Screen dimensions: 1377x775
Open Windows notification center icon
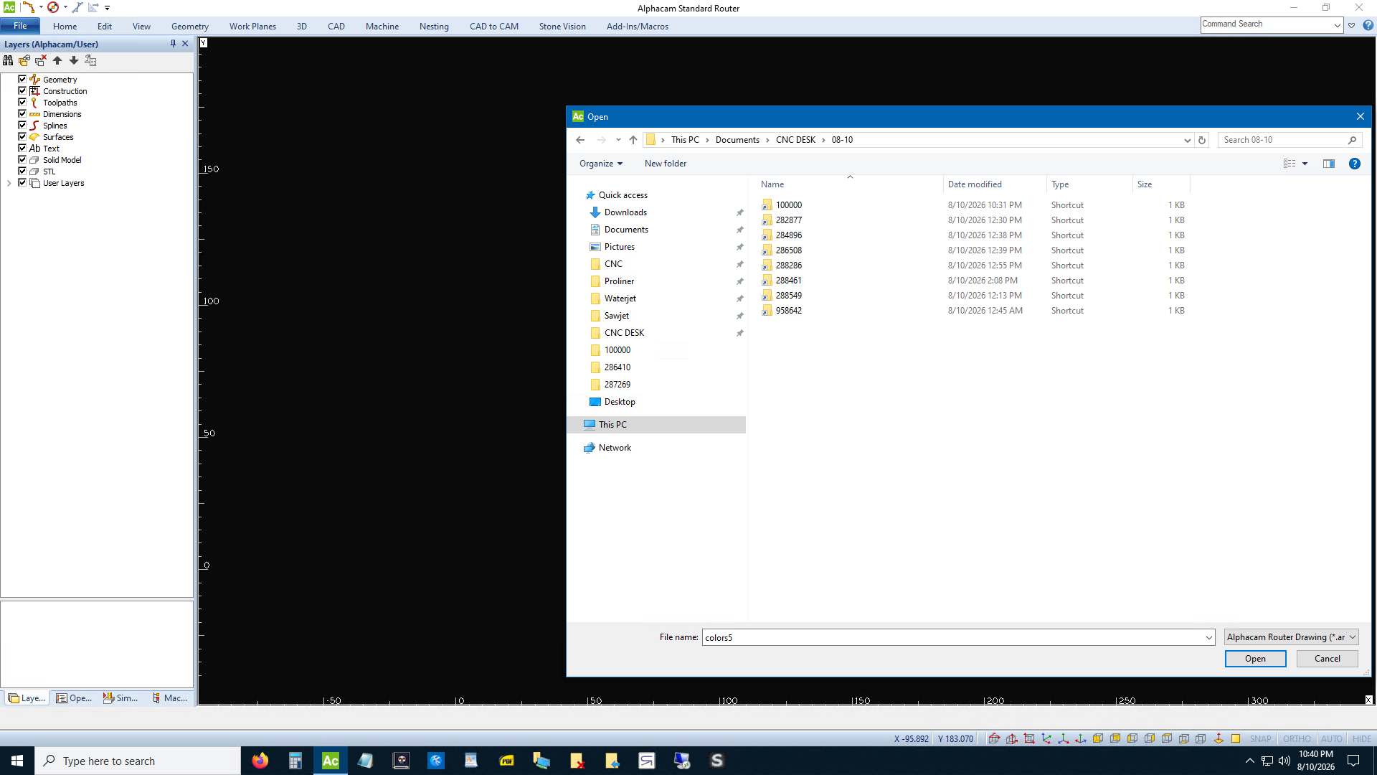point(1353,761)
